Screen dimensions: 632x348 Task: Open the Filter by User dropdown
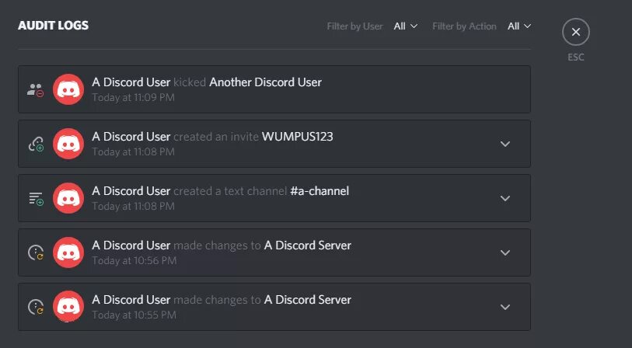(x=406, y=26)
